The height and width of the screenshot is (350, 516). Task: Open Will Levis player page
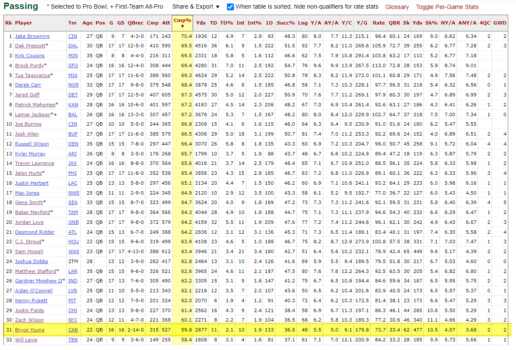[26, 340]
